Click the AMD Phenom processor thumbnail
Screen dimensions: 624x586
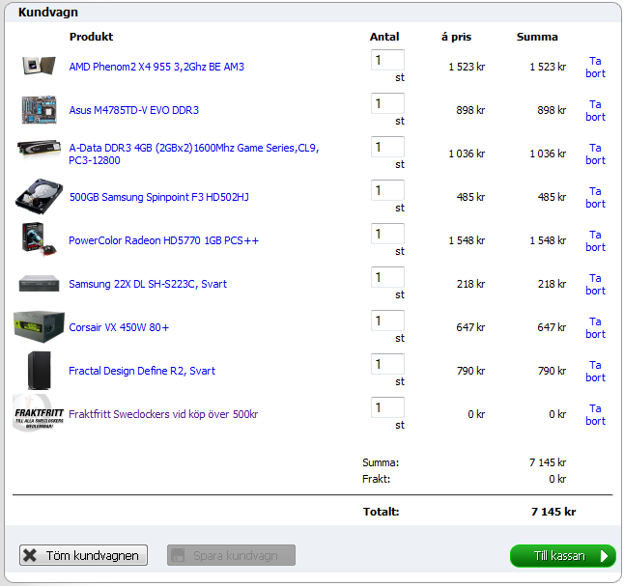click(39, 66)
